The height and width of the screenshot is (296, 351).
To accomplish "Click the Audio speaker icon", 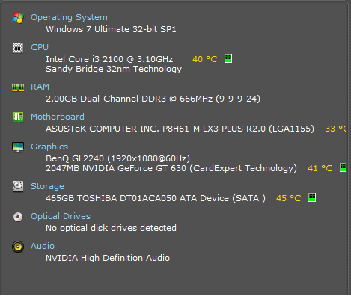I will click(x=18, y=247).
